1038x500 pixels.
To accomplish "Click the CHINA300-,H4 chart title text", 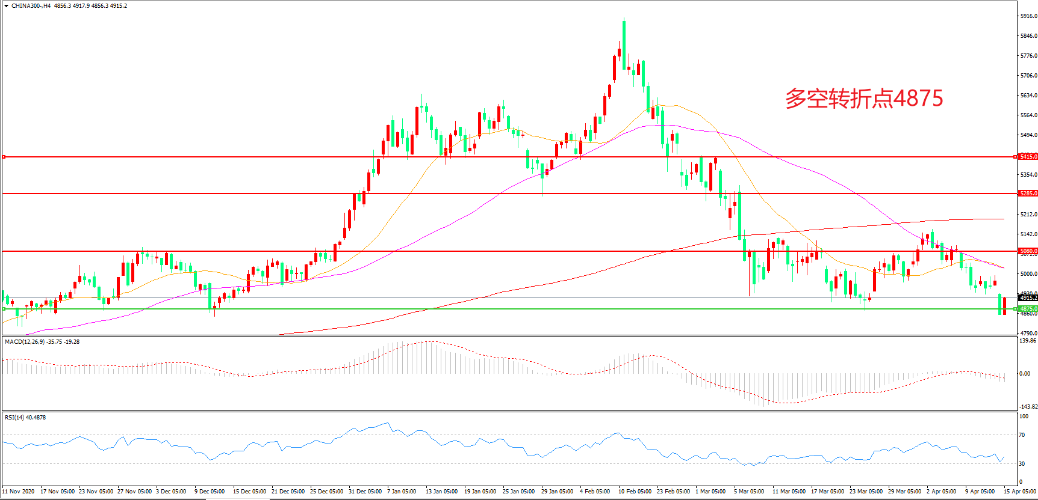I will click(x=31, y=6).
